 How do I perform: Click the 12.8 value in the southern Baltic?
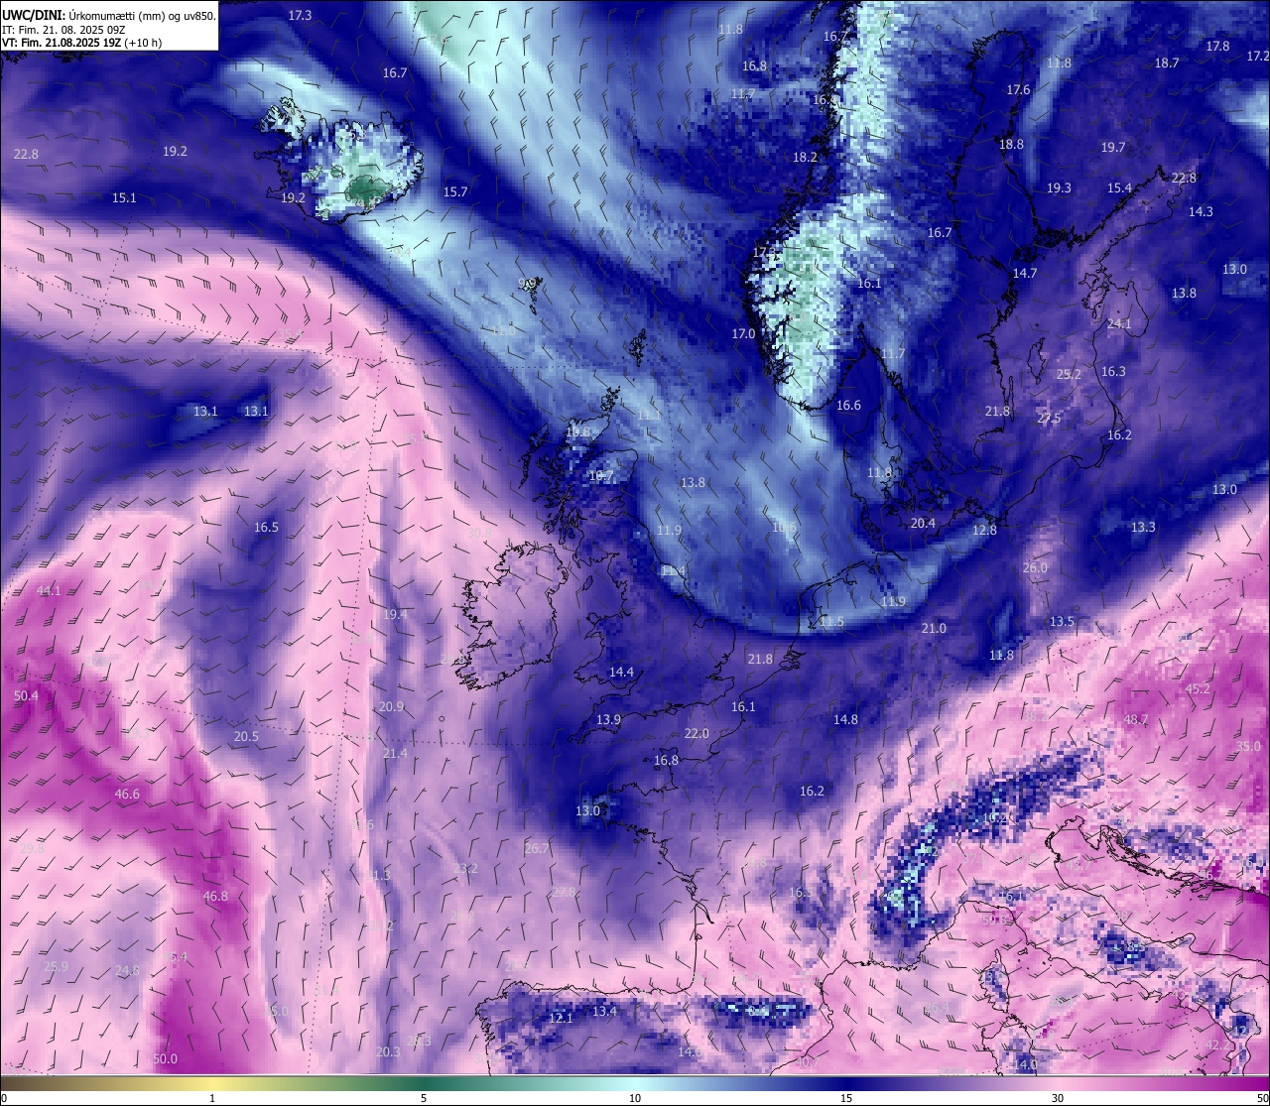(984, 531)
